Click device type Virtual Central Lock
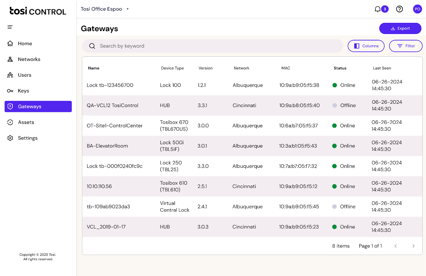426x276 pixels. [x=175, y=207]
